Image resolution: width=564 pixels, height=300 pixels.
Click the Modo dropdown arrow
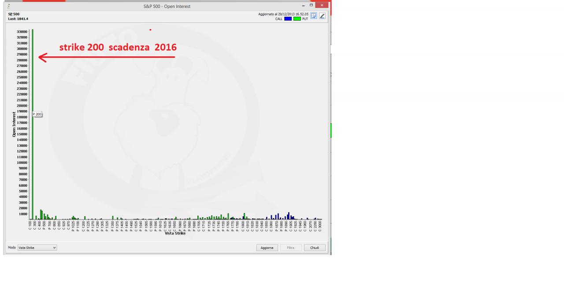[x=54, y=248]
